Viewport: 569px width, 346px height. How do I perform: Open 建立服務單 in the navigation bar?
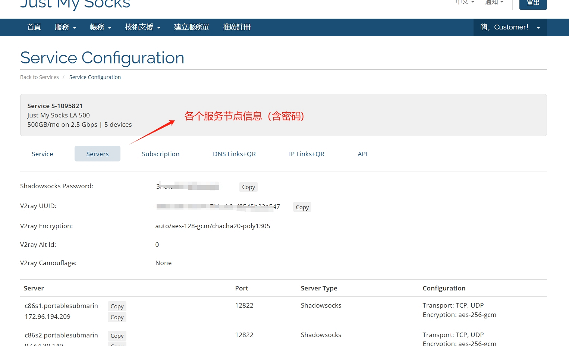[x=191, y=27]
